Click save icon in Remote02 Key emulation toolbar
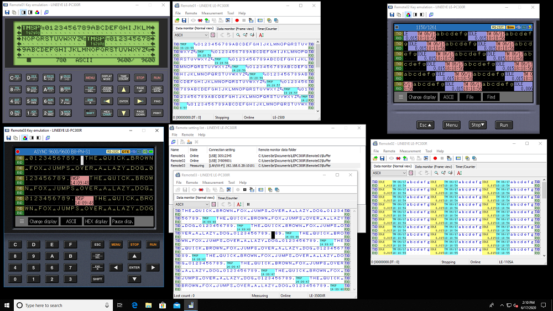The width and height of the screenshot is (553, 311). (x=392, y=14)
